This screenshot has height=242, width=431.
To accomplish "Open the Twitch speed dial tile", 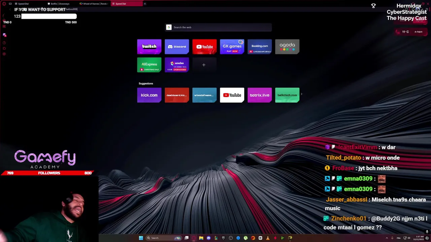I will [x=149, y=47].
